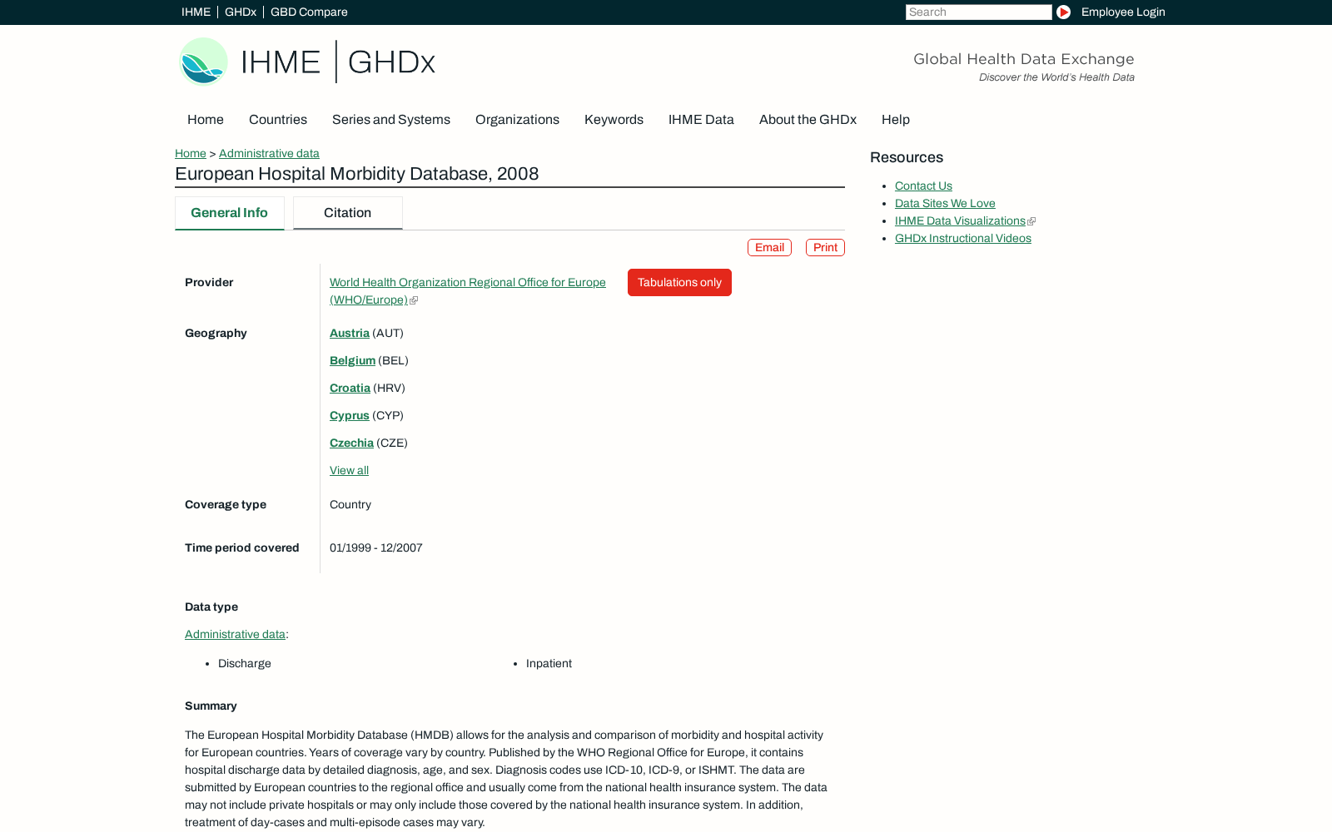Focus the Search input field

pyautogui.click(x=978, y=12)
